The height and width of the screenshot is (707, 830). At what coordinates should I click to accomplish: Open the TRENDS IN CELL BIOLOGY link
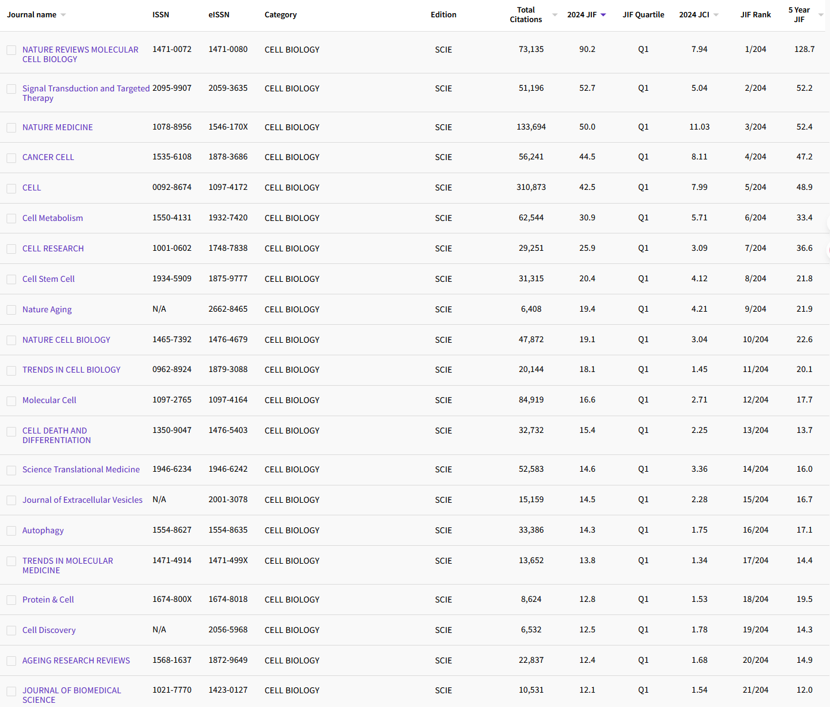point(72,370)
